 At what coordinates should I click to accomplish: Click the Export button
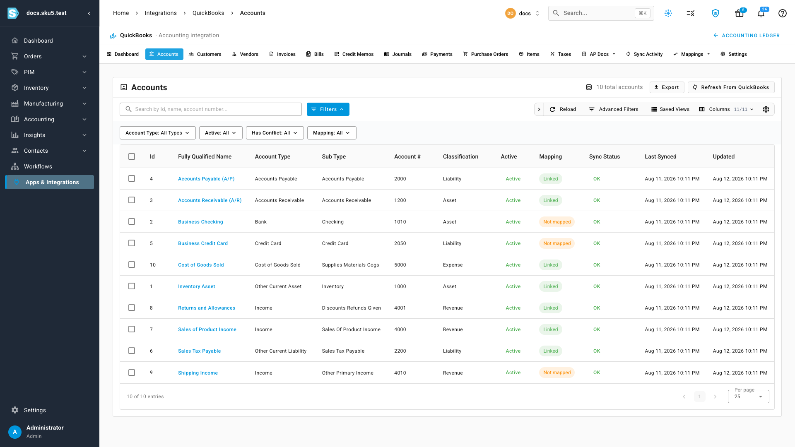667,87
